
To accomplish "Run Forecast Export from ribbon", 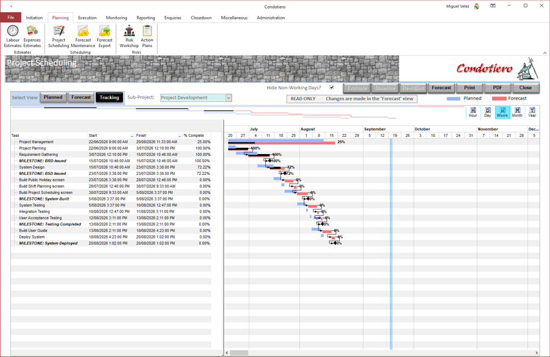I will click(x=105, y=36).
